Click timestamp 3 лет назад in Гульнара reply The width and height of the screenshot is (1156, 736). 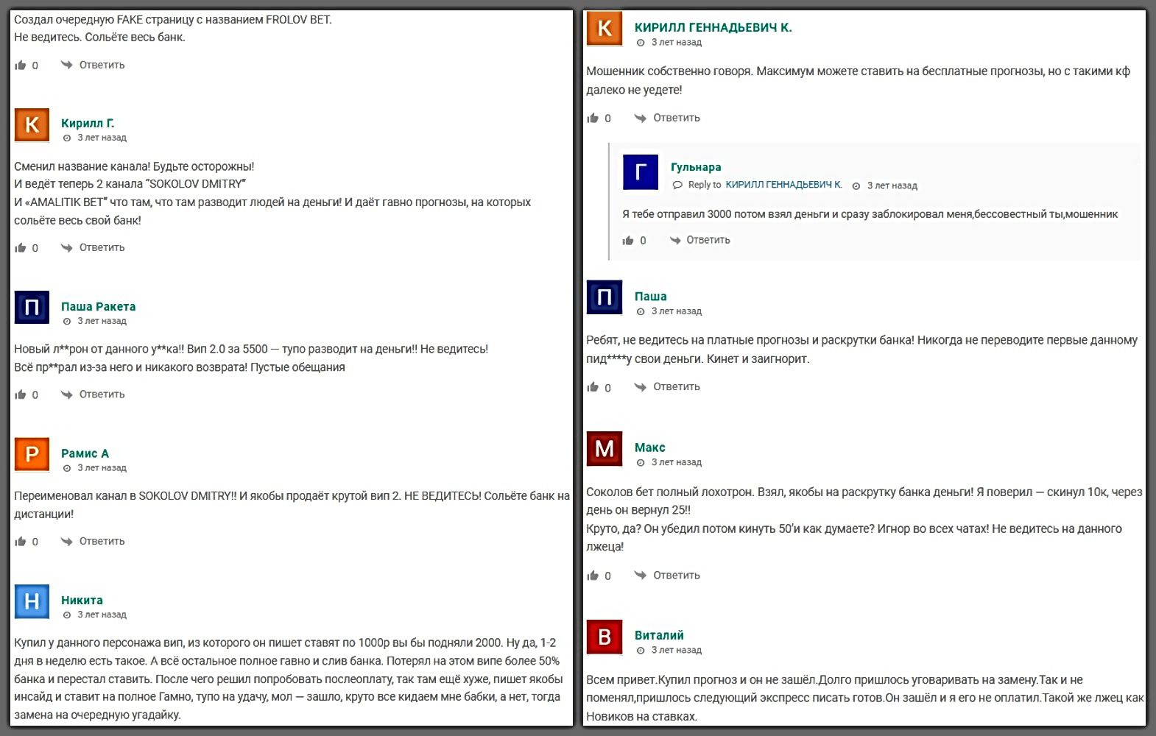[x=892, y=185]
